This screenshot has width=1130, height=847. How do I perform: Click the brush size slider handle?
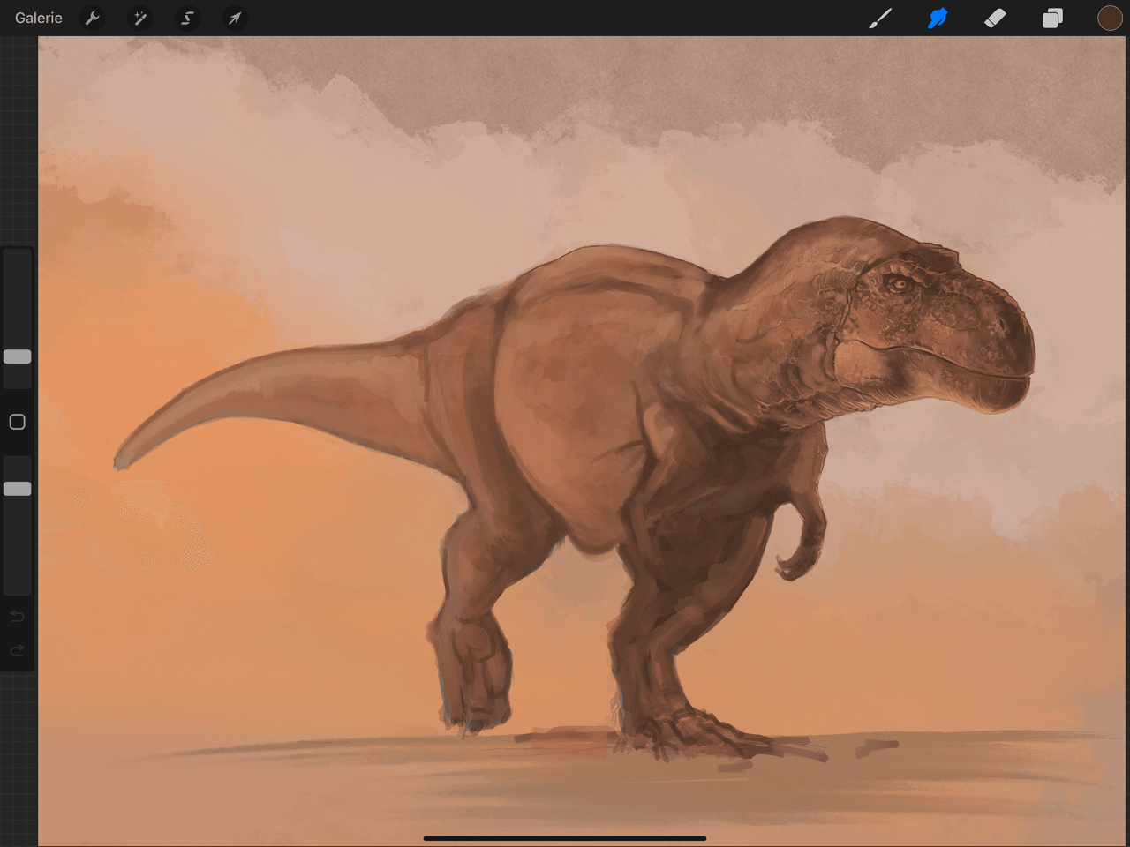click(x=18, y=356)
